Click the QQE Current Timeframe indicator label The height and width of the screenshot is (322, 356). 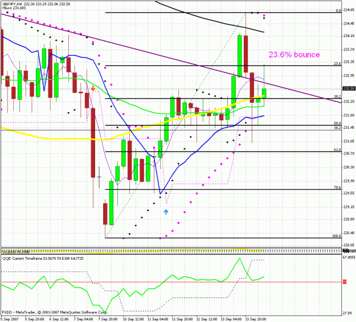pos(43,259)
